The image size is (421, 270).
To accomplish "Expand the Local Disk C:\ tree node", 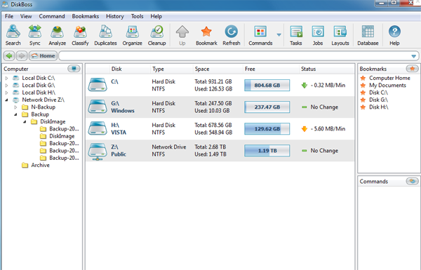I will (7, 78).
